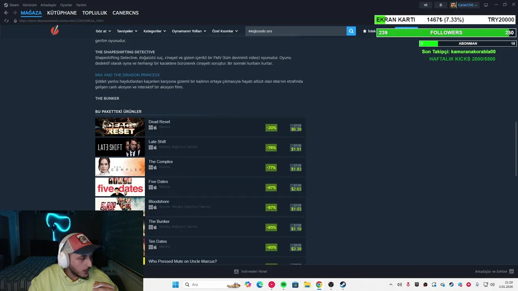Screen dimensions: 518x291
Task: Open the CanerCNS account dropdown
Action: pos(467,5)
